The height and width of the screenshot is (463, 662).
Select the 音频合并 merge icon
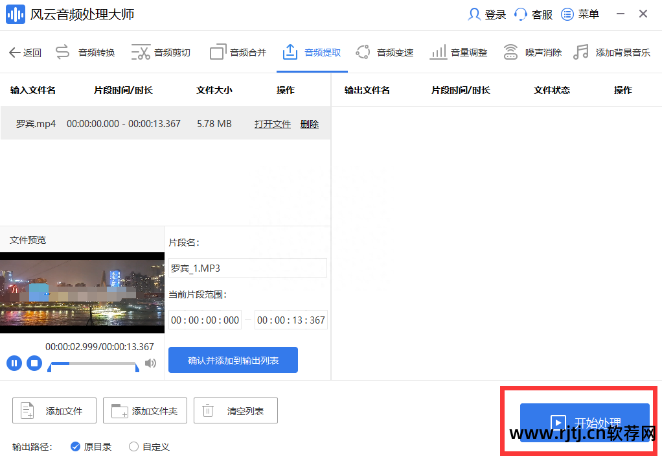click(x=218, y=53)
